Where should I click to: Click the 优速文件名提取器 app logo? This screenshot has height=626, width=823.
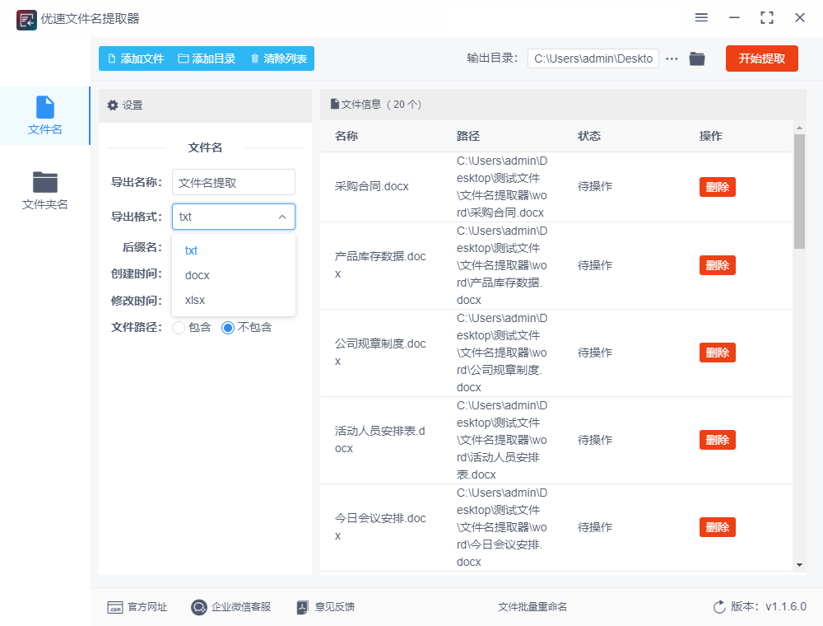(26, 18)
